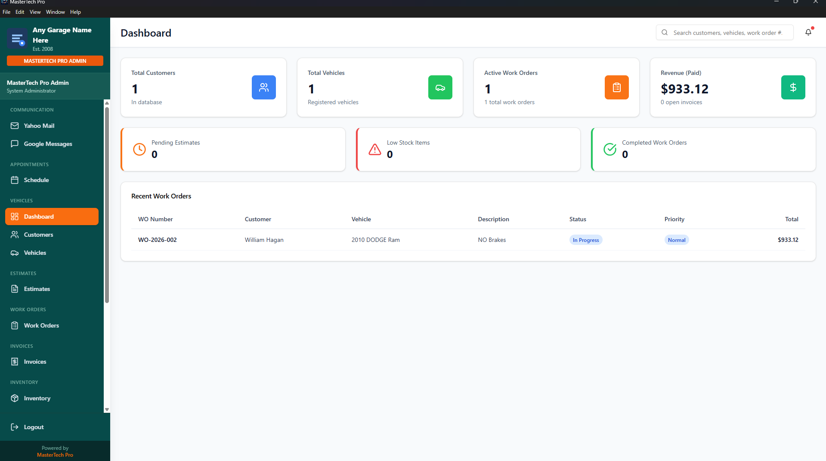Screen dimensions: 826x461
Task: Open Work Orders
Action: [x=41, y=325]
